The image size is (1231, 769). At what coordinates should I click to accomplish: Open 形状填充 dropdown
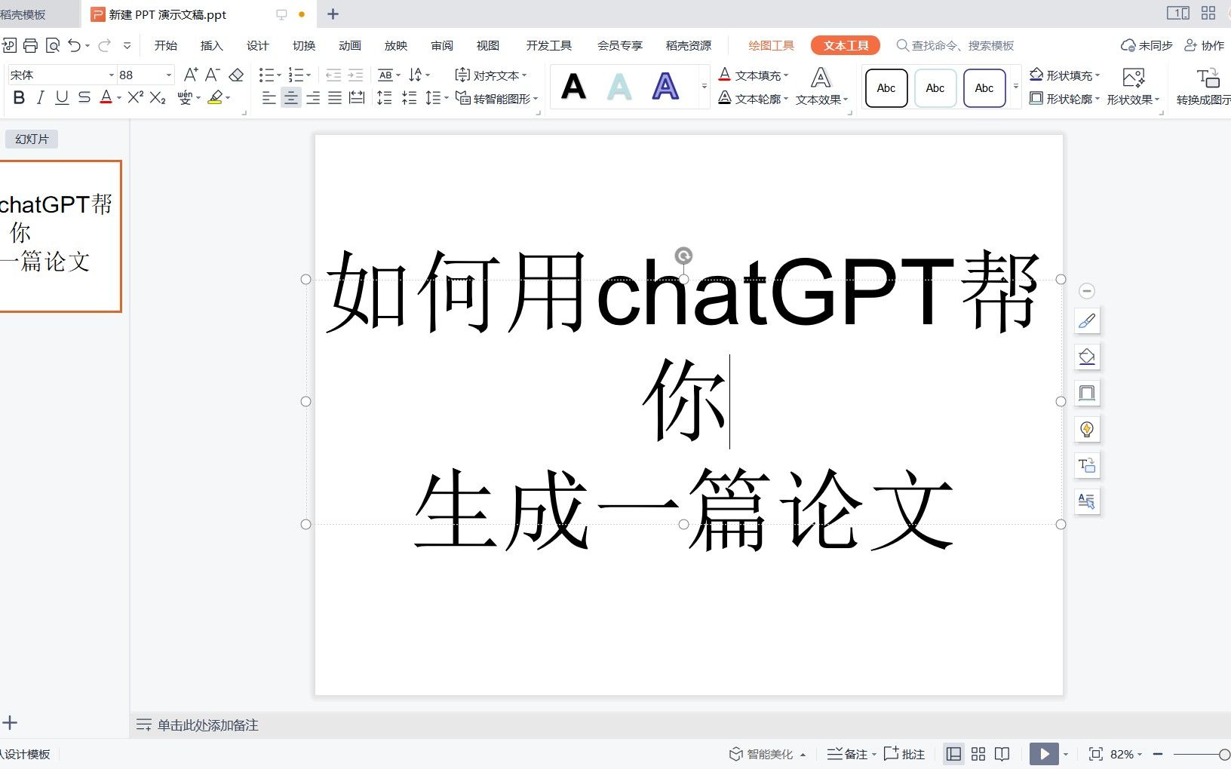[1064, 75]
